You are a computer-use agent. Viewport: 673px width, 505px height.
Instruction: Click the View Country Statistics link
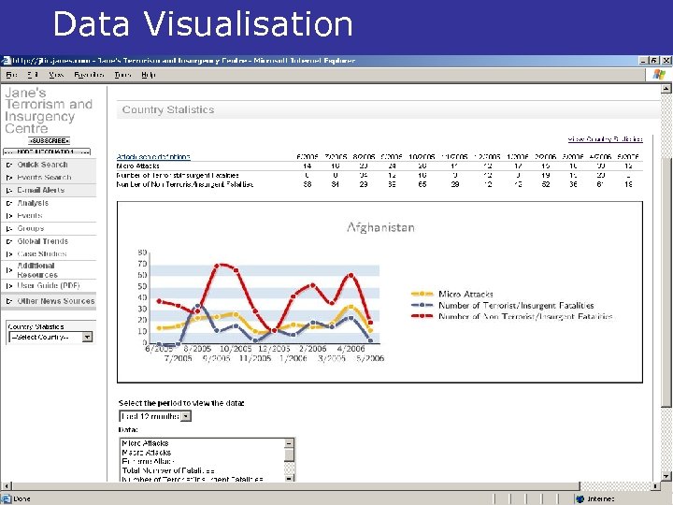click(x=605, y=139)
